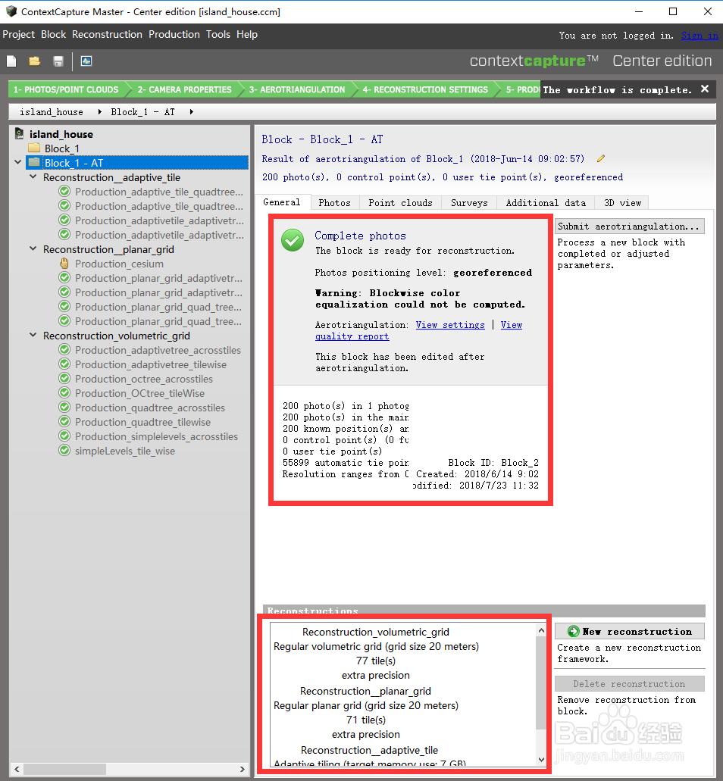The height and width of the screenshot is (781, 723).
Task: Switch to the 3D view tab
Action: tap(622, 203)
